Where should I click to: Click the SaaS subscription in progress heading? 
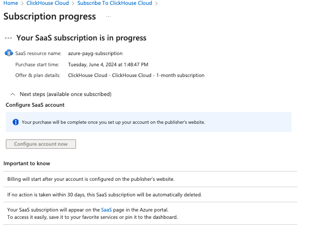[x=81, y=38]
